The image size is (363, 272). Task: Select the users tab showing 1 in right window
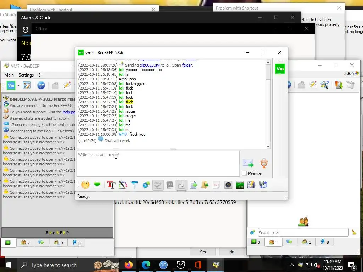coord(273,242)
